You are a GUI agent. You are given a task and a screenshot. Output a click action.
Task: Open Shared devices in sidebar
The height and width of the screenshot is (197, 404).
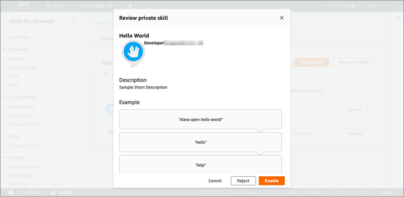23,68
